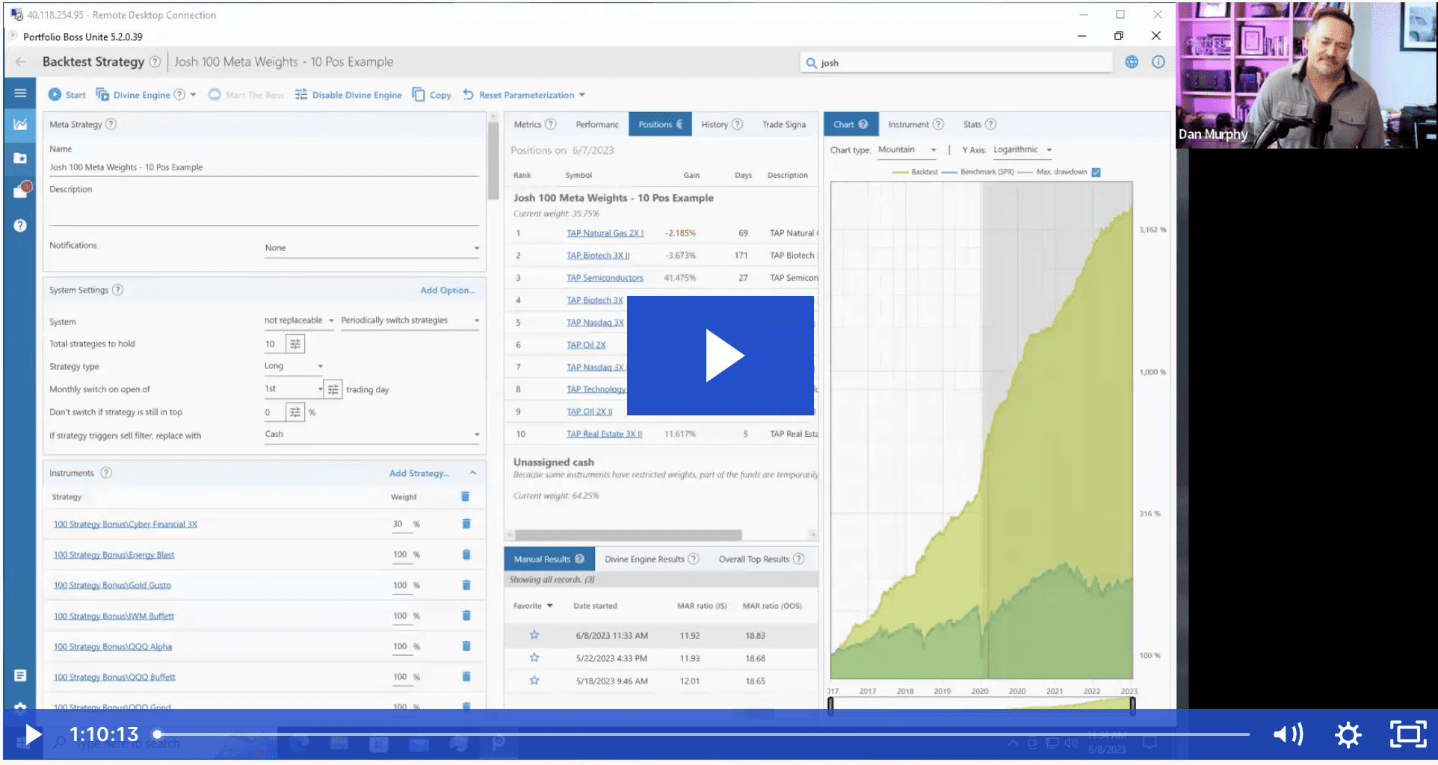Viewport: 1438px width, 765px height.
Task: Switch to Divine Engine Results tab
Action: pyautogui.click(x=652, y=559)
